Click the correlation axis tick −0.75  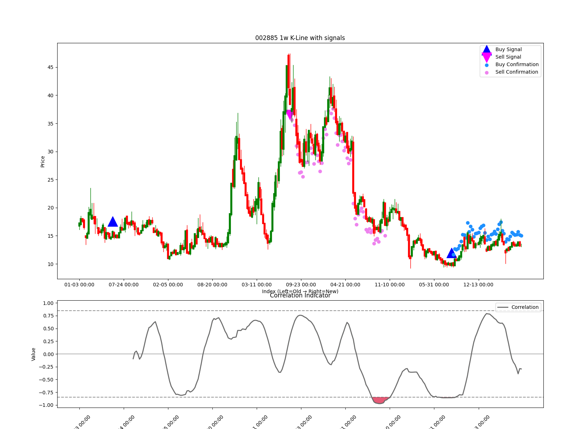click(x=46, y=393)
